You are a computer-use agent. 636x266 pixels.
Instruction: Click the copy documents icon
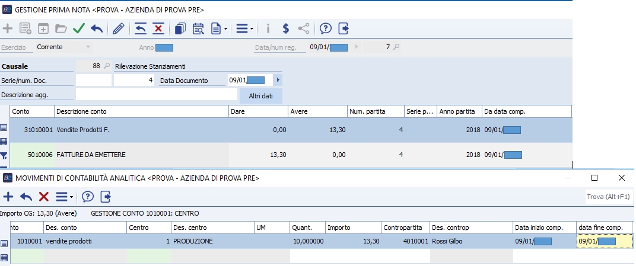click(181, 28)
